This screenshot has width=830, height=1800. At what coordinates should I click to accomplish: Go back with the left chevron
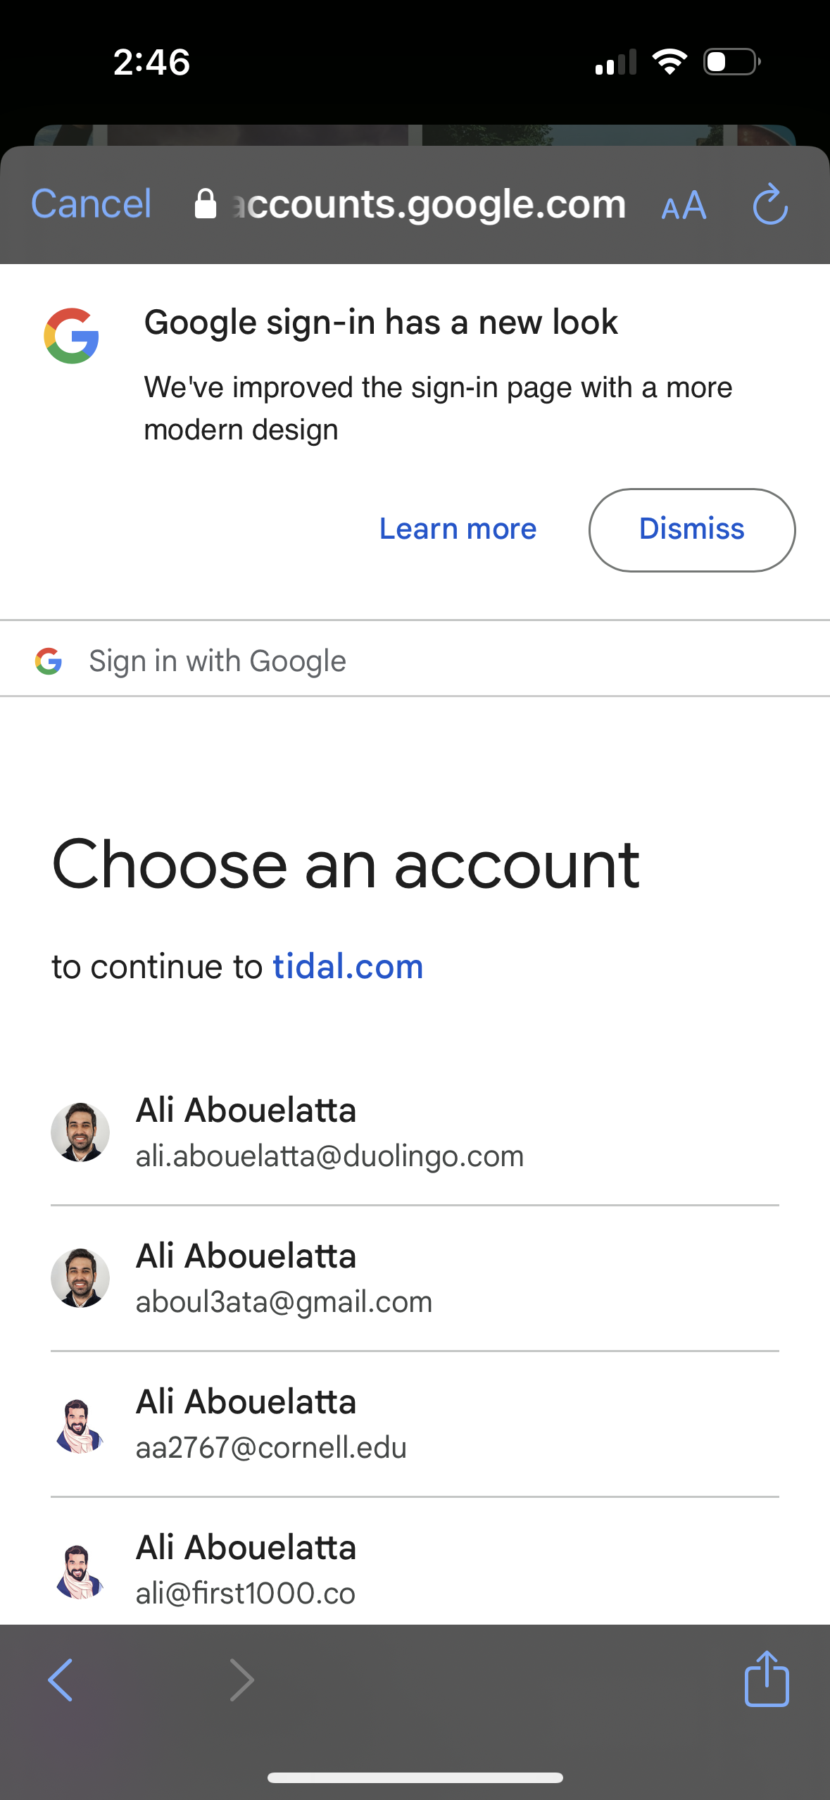(x=61, y=1680)
